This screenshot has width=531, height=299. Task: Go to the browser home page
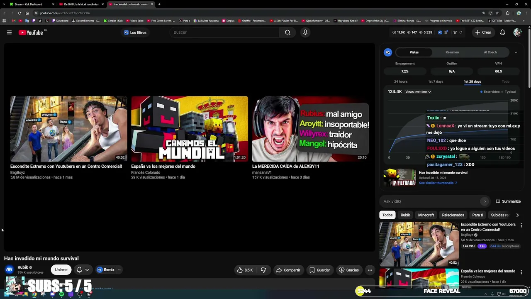[27, 13]
